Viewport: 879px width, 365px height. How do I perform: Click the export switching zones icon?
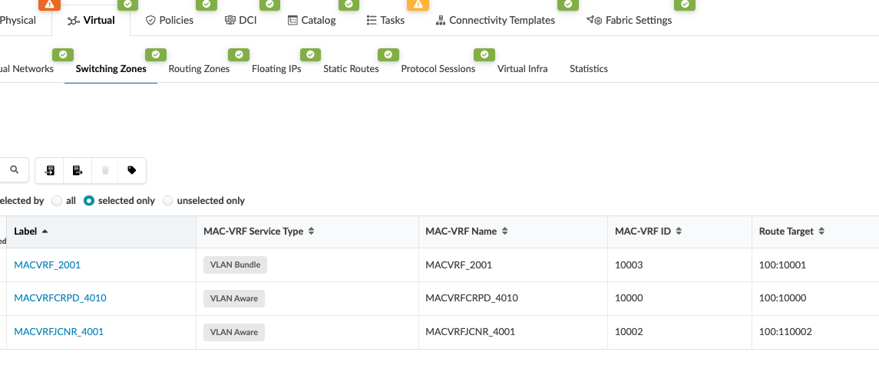click(x=78, y=170)
